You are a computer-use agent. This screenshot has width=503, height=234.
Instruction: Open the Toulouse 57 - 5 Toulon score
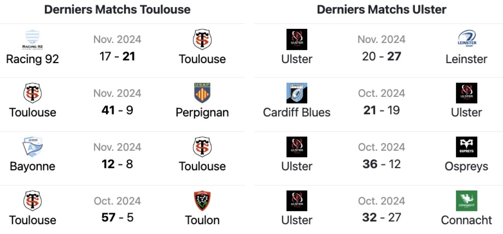(117, 217)
